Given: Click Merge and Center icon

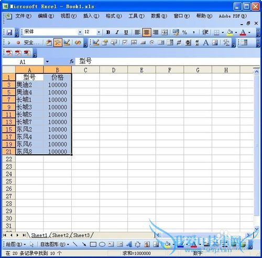Looking at the screenshot, I should click(165, 33).
